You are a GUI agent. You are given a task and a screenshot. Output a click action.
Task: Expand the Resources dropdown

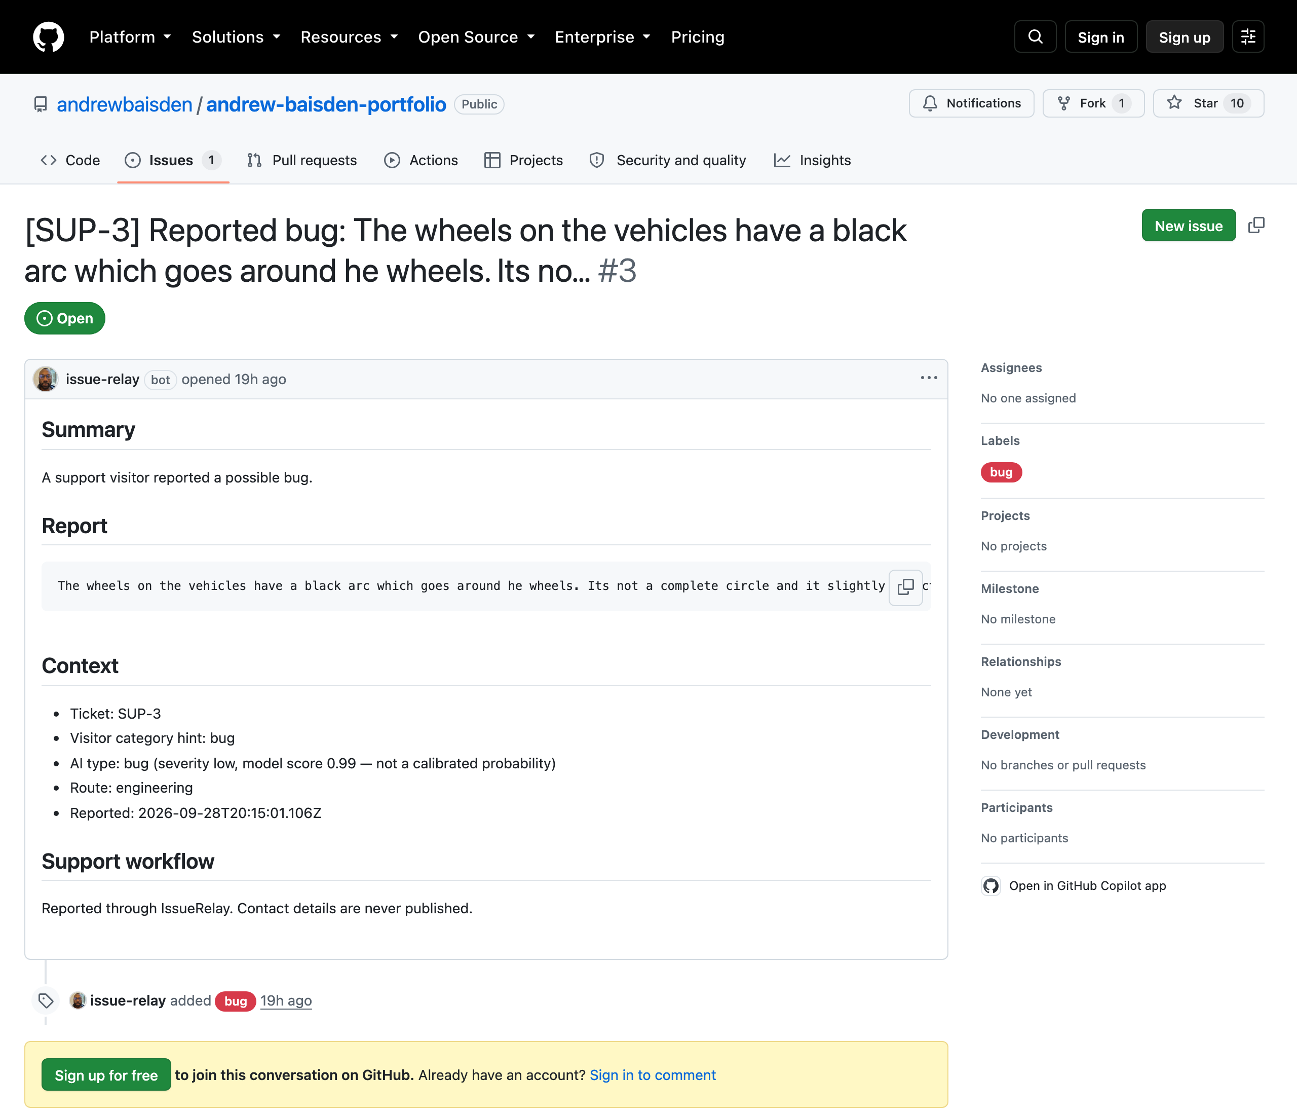point(349,37)
